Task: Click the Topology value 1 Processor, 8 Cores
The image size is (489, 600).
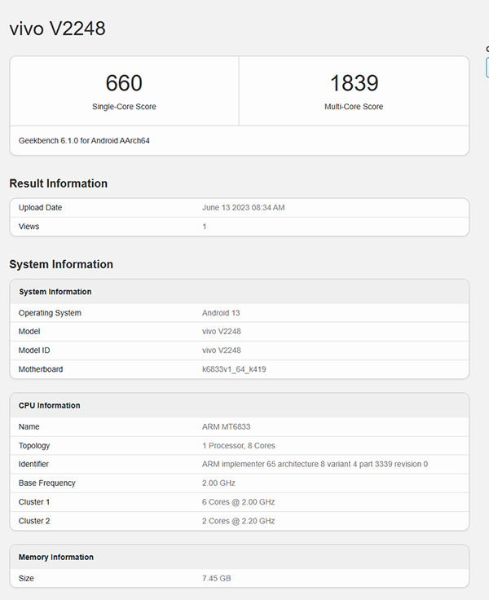Action: [240, 446]
